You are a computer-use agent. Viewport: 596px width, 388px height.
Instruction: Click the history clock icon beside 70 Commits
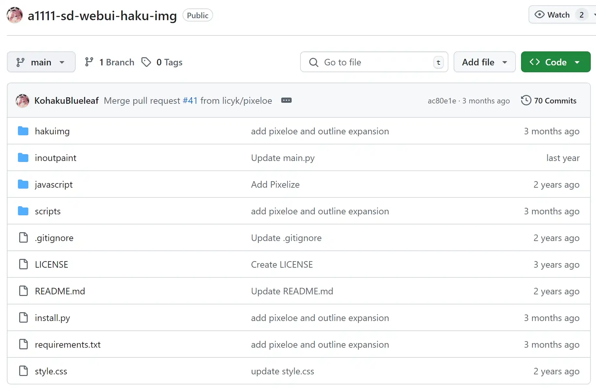tap(526, 100)
